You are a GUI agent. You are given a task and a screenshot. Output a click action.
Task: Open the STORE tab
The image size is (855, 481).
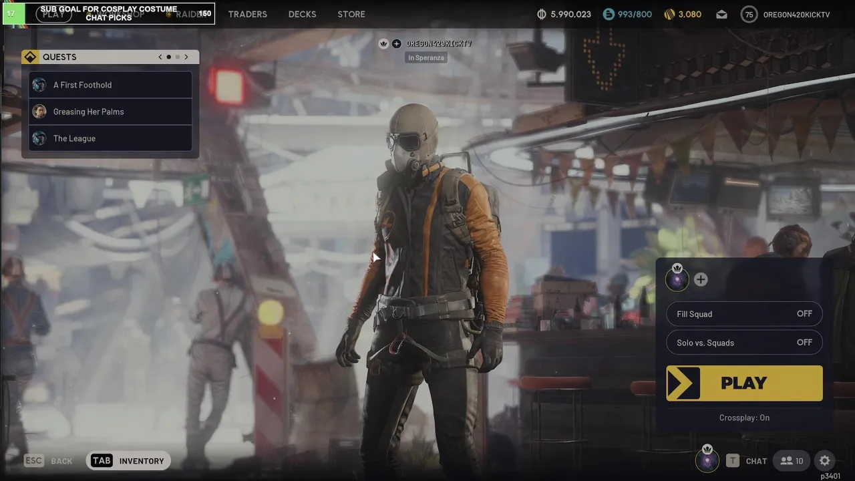(351, 14)
